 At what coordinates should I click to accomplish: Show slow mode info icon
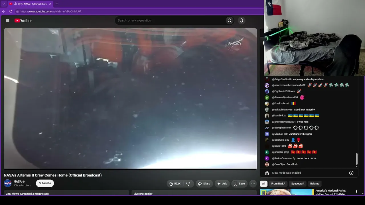pos(351,173)
